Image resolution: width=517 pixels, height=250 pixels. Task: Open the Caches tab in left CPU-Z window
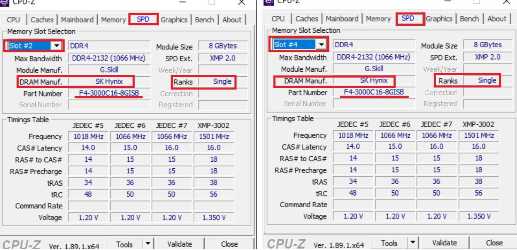(x=42, y=19)
